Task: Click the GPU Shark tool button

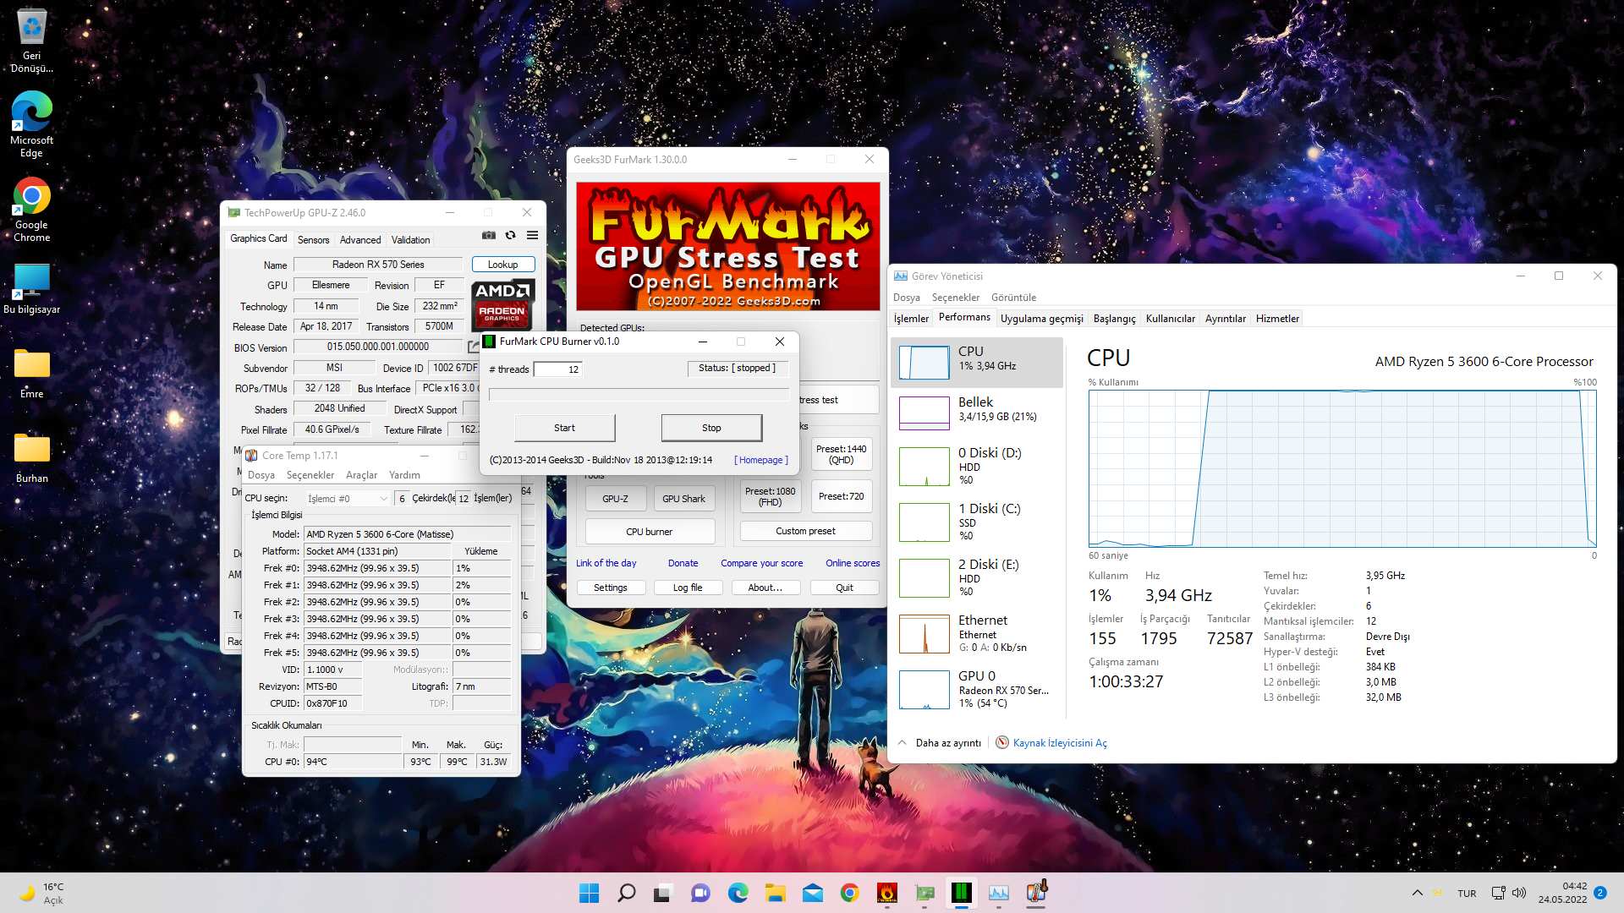Action: coord(683,499)
